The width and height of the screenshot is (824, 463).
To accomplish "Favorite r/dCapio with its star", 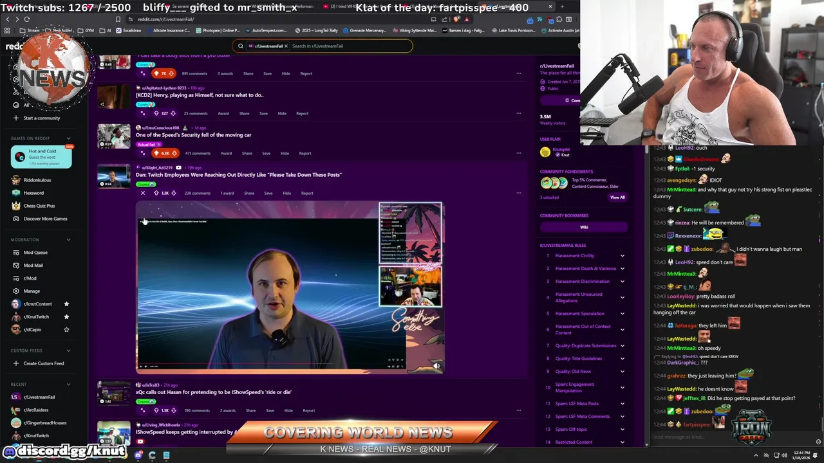I will pos(66,330).
